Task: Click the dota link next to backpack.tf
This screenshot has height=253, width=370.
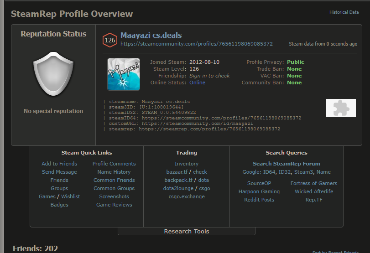Action: pos(203,180)
